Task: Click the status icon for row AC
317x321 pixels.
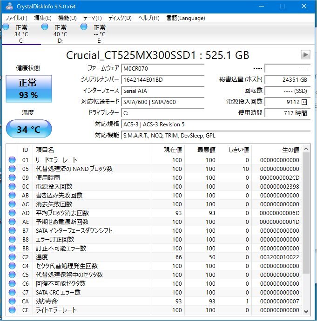Action: click(12, 204)
